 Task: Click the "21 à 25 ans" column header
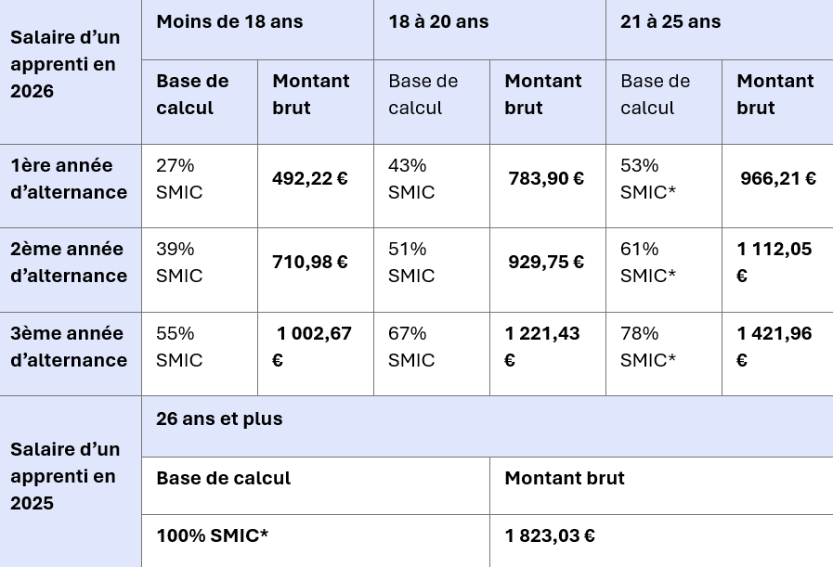(670, 22)
